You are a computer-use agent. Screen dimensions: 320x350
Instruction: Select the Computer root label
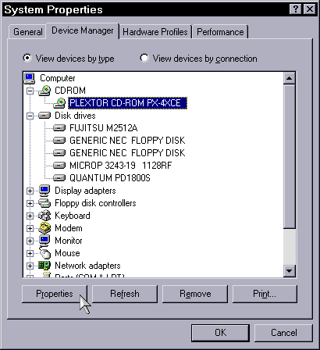point(58,78)
